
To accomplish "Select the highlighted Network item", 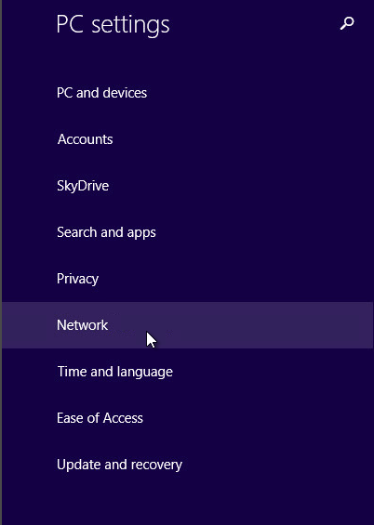I will click(187, 325).
